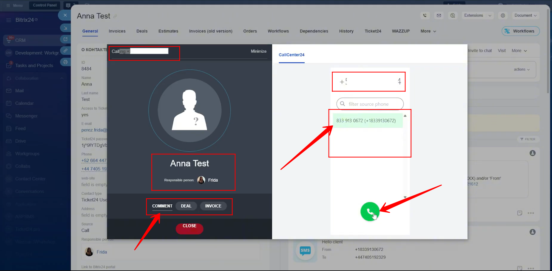Click the green call button
This screenshot has height=271, width=552.
[370, 211]
